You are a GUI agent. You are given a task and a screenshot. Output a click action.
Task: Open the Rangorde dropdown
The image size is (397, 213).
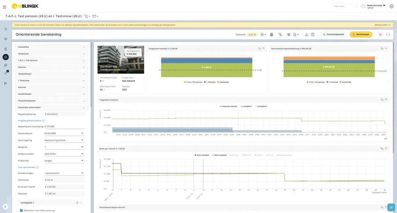pos(64,147)
